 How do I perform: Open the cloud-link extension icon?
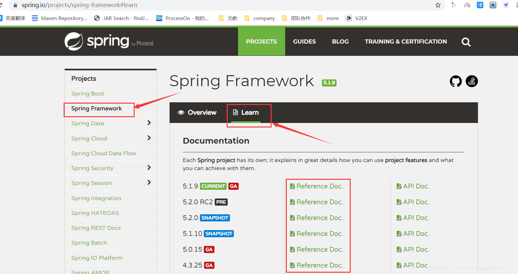coord(467,5)
